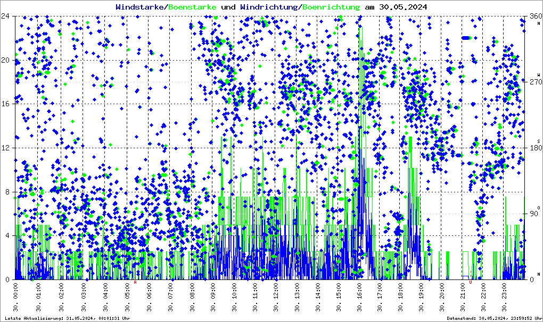Select the "20" wind speed axis label
543x322 pixels.
[5, 60]
